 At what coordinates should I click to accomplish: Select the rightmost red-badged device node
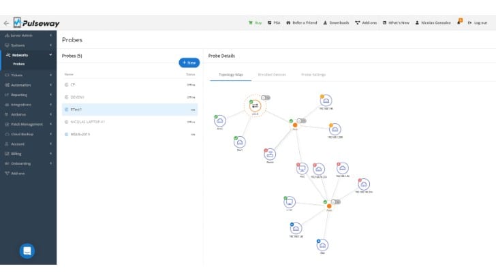(x=364, y=184)
